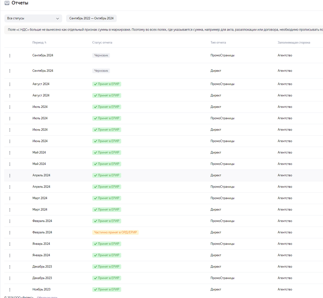This screenshot has width=323, height=298.
Task: Select the Ноябрь 2023 period cell
Action: [x=41, y=289]
